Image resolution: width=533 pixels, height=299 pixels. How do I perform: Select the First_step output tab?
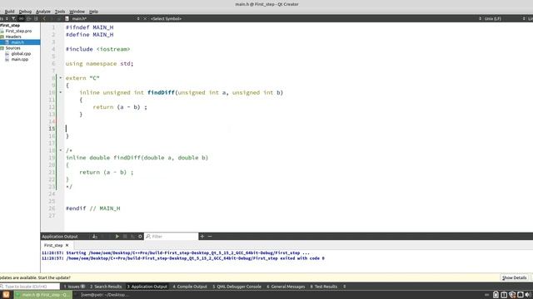pyautogui.click(x=53, y=245)
